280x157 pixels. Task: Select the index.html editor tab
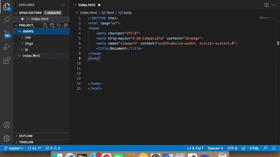pyautogui.click(x=87, y=5)
